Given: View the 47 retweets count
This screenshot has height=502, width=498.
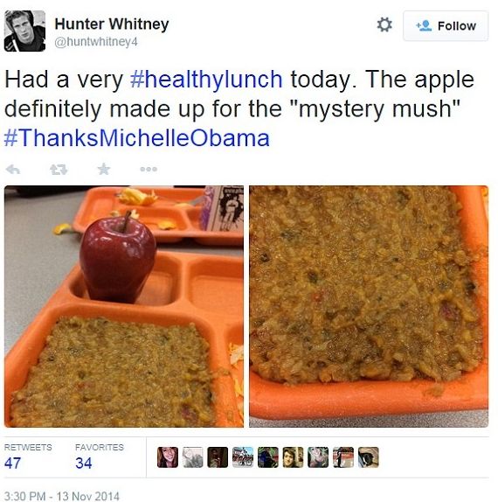Looking at the screenshot, I should click(13, 463).
